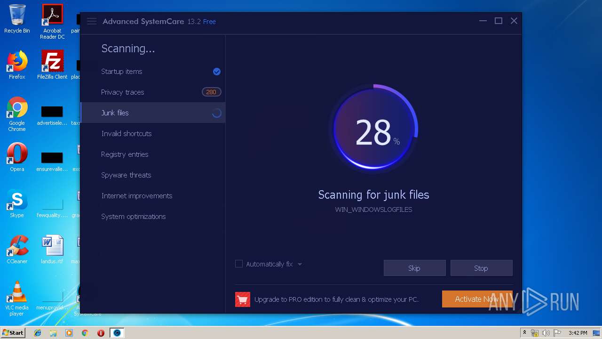The image size is (602, 339).
Task: Click the network tray icon
Action: click(x=535, y=333)
